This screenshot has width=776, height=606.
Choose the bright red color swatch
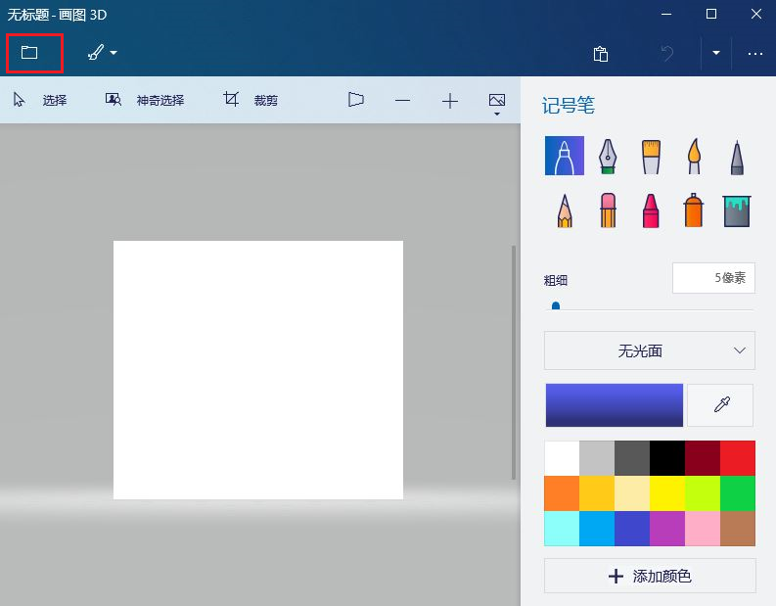coord(738,458)
